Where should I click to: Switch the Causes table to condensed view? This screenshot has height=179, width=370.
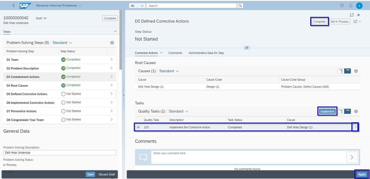[341, 71]
